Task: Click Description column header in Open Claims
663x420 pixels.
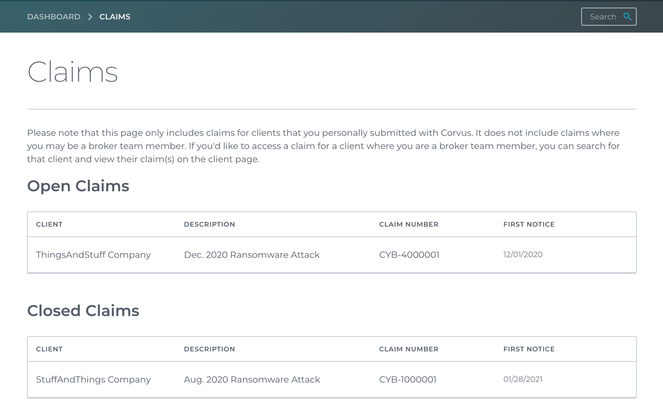Action: [209, 224]
